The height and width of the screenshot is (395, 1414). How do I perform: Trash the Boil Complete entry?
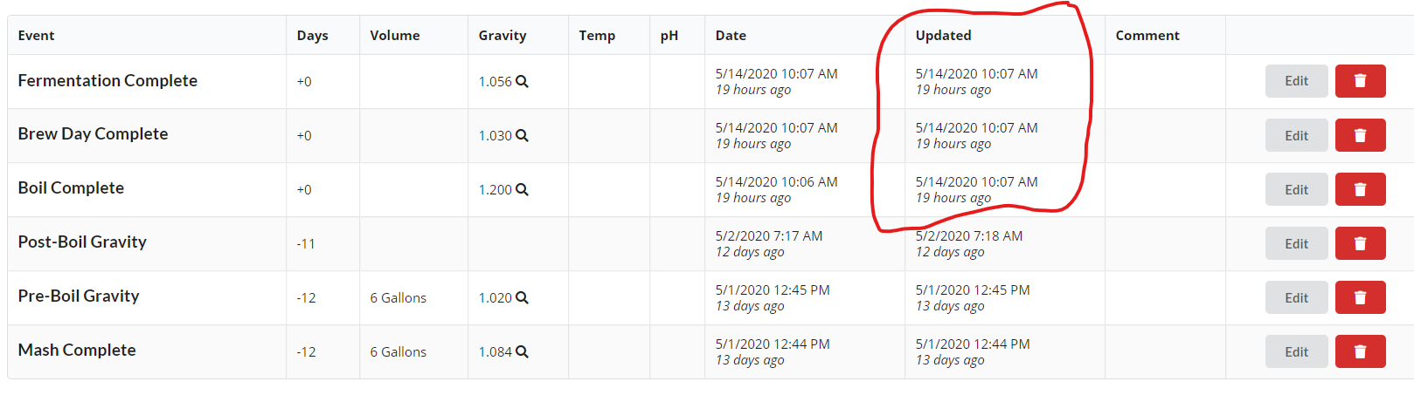pyautogui.click(x=1360, y=189)
